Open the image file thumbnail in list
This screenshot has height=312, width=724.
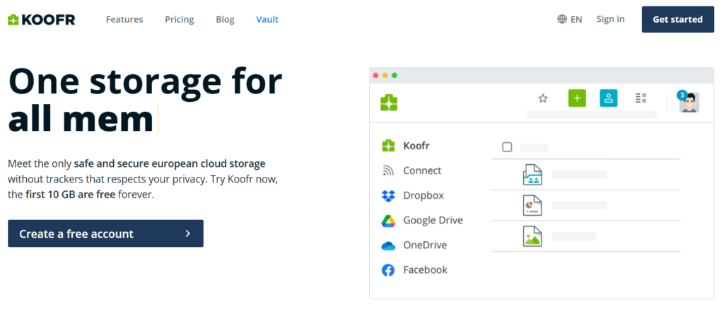coord(532,236)
